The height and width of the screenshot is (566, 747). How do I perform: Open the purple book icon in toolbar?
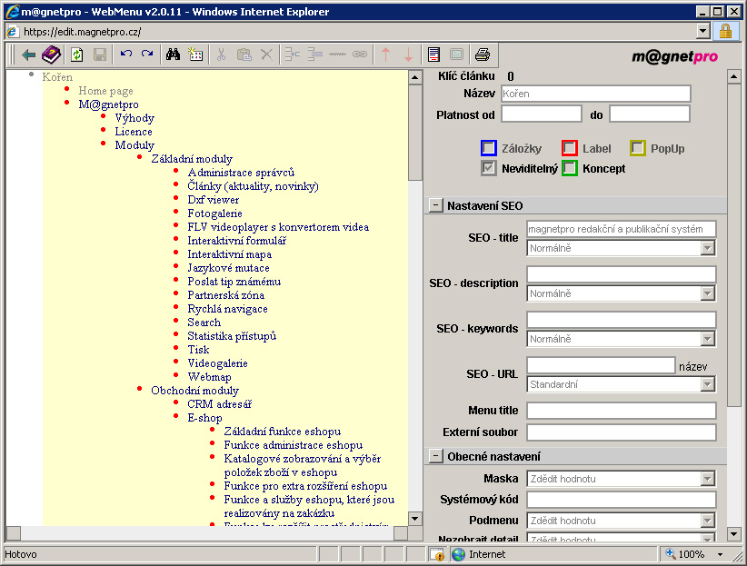pos(52,55)
